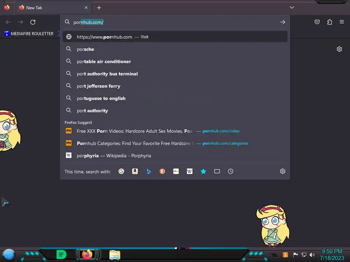This screenshot has width=350, height=262.
Task: Search with Amazon one-off engine icon
Action: coord(135,171)
